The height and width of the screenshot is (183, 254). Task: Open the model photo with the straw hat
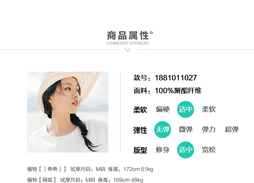68,112
